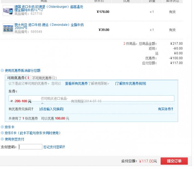This screenshot has width=194, height=169.
Task: Click the 忘记支付密码? link
Action: [x=54, y=147]
